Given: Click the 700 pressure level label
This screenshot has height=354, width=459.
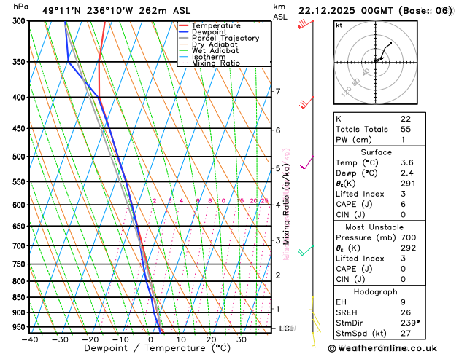Looking at the screenshot, I should pyautogui.click(x=20, y=246).
